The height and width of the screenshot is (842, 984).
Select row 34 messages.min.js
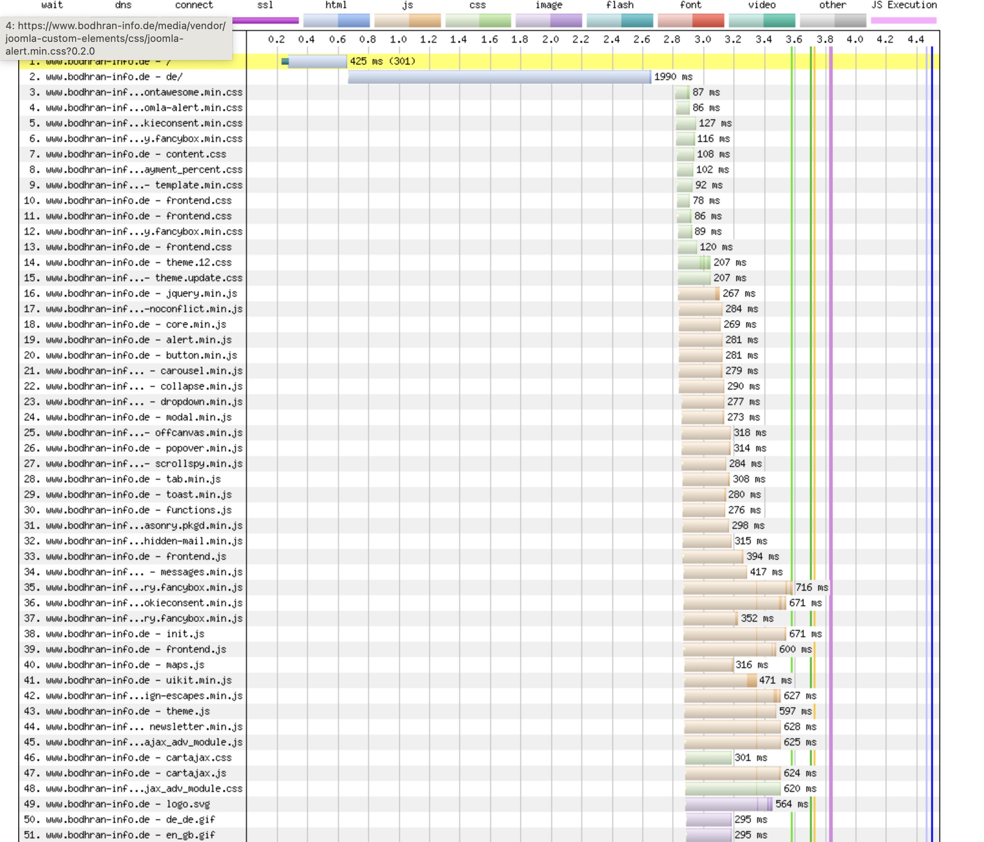click(133, 572)
